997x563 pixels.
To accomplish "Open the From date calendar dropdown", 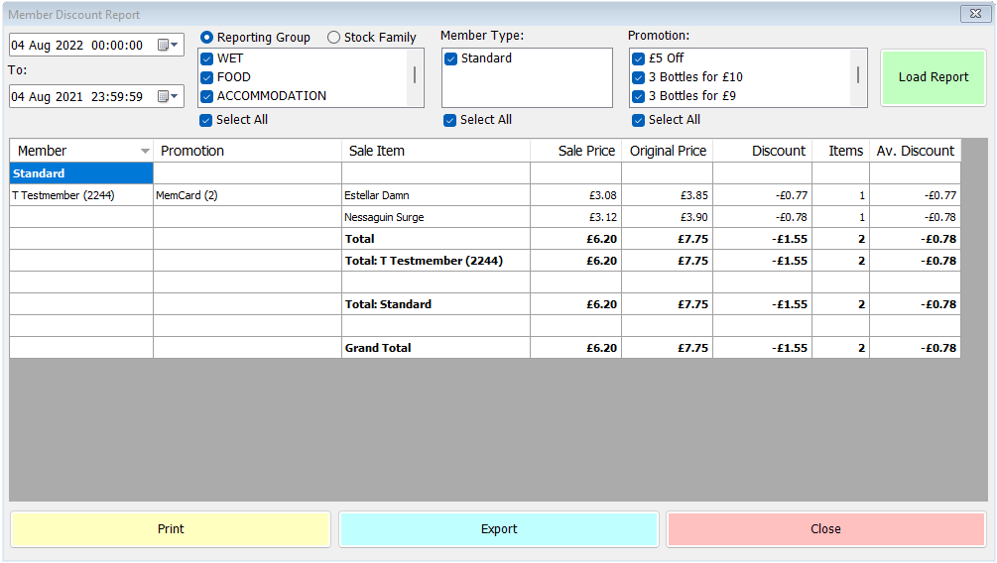I will [168, 46].
